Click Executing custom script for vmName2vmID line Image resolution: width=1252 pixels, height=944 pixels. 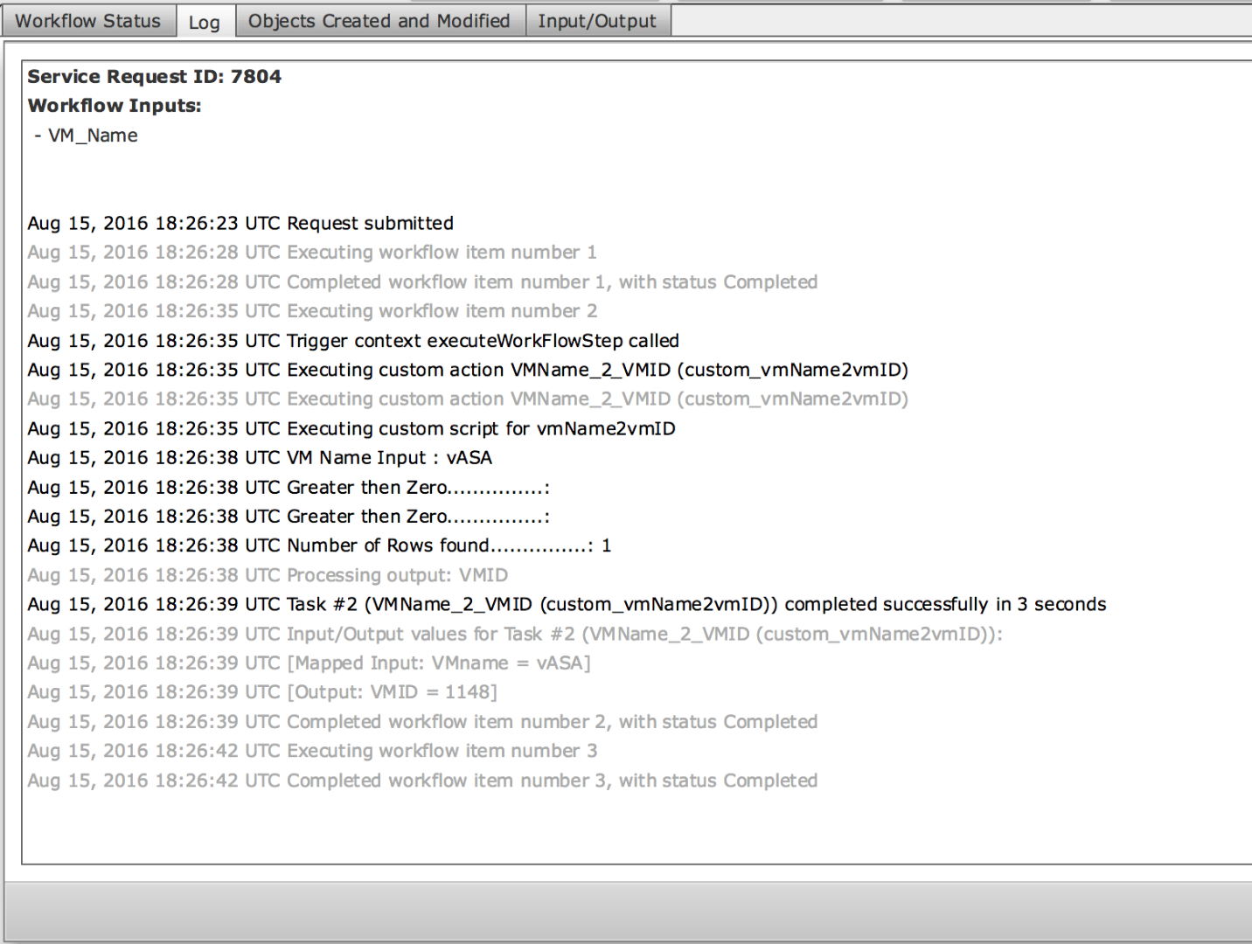351,428
